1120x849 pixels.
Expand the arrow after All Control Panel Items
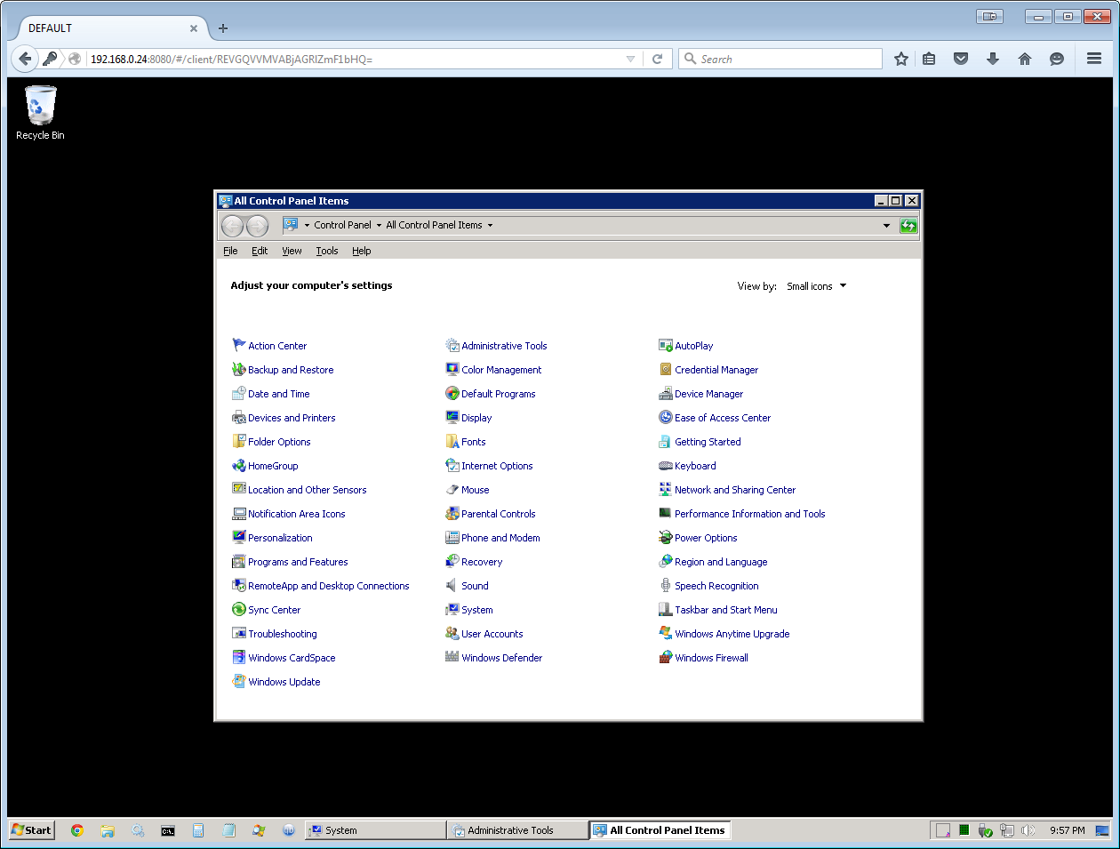click(x=490, y=225)
